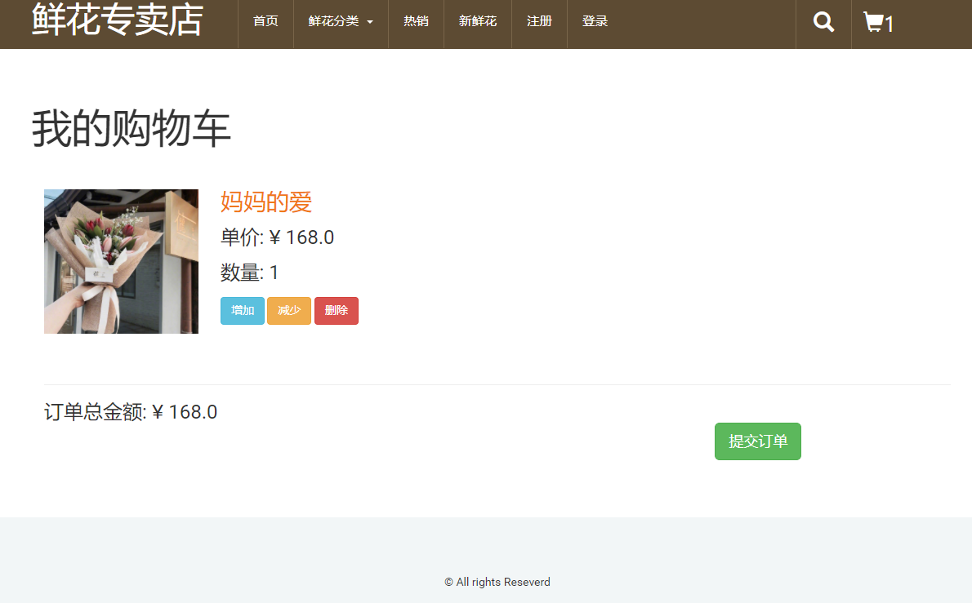Click 登录 to sign in
Image resolution: width=972 pixels, height=603 pixels.
pos(595,21)
